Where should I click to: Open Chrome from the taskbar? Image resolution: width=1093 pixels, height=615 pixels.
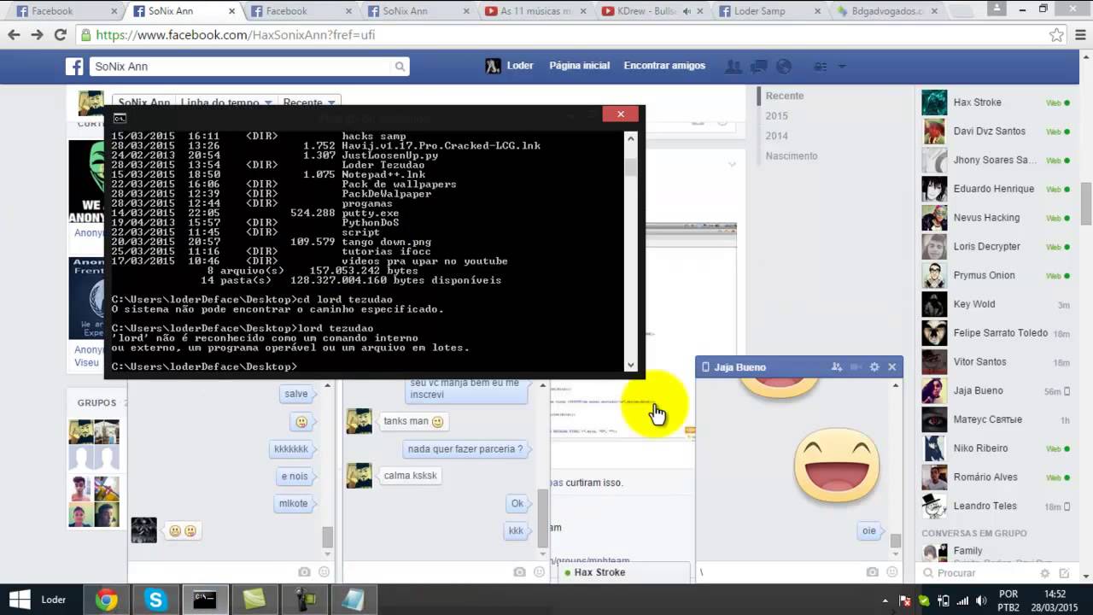106,600
